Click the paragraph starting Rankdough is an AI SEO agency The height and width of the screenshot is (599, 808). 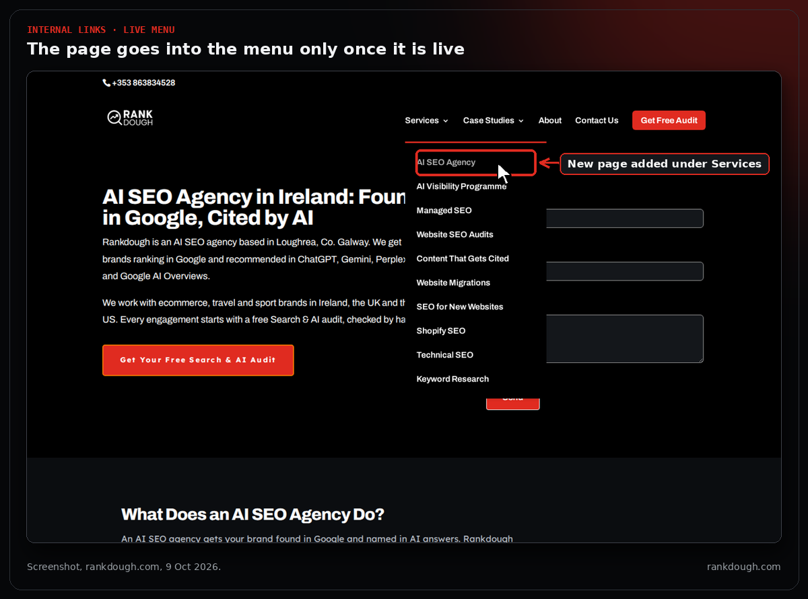pyautogui.click(x=255, y=259)
